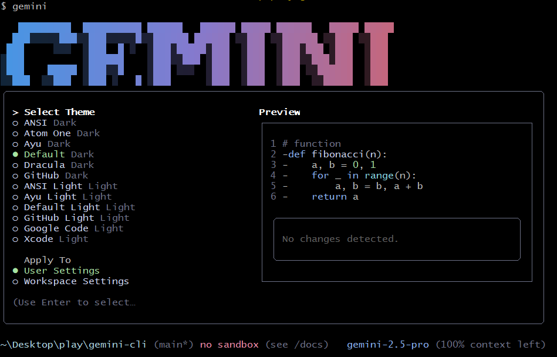Click the '(100% context left)' indicator
Screen dimensions: 557x357
[490, 345]
